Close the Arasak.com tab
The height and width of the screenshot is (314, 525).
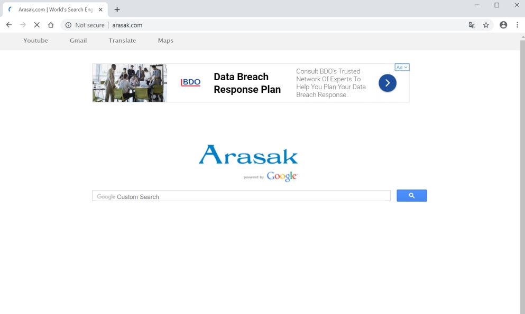[100, 9]
